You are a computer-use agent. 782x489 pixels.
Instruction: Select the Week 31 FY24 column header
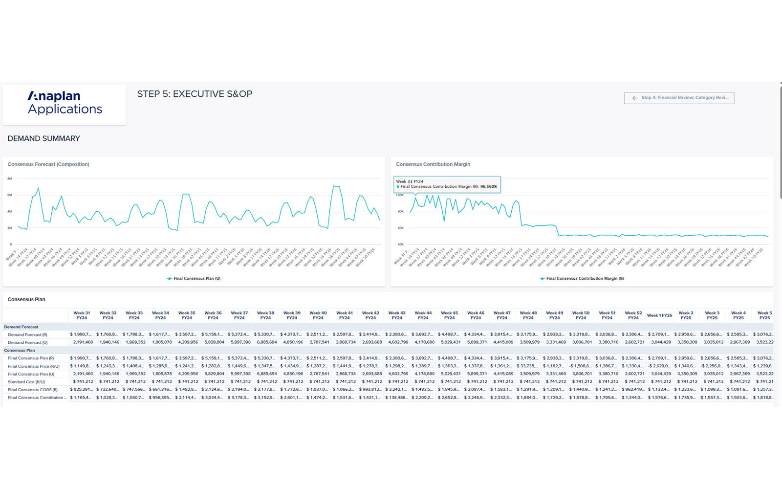[x=82, y=315]
